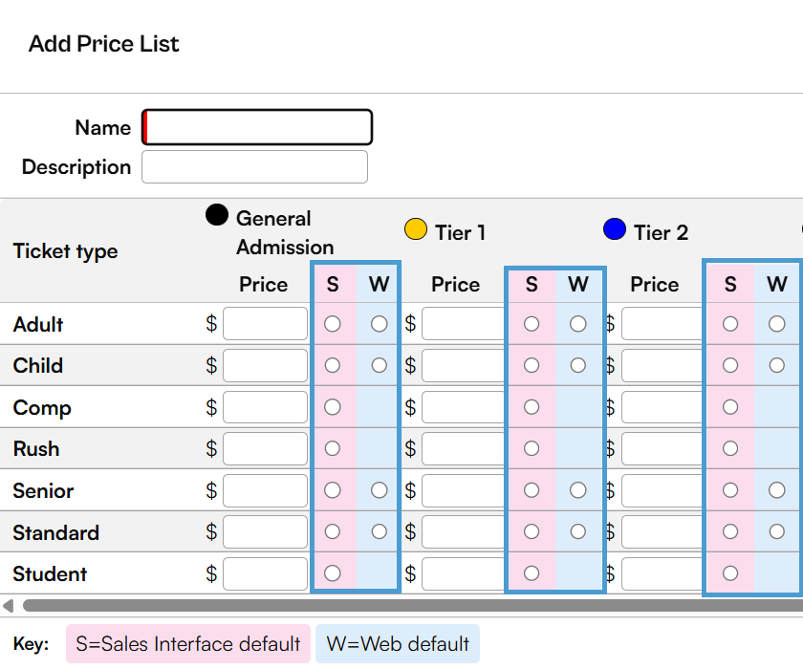803x669 pixels.
Task: Select Rush Tier 1 S radio
Action: pos(532,448)
